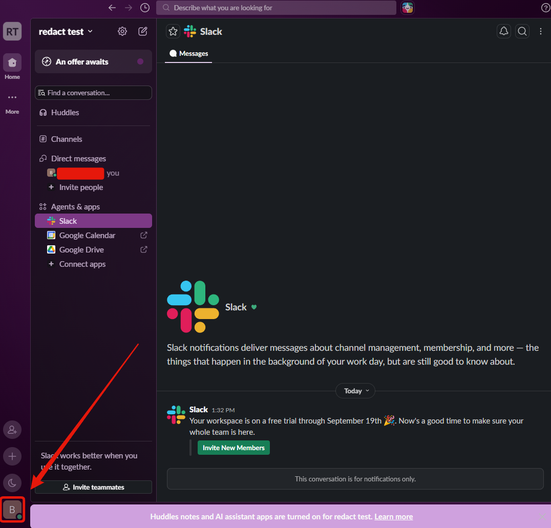The height and width of the screenshot is (528, 551).
Task: Open Huddles in the sidebar
Action: tap(94, 113)
